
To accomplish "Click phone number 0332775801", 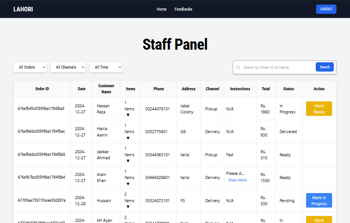I will pyautogui.click(x=156, y=132).
